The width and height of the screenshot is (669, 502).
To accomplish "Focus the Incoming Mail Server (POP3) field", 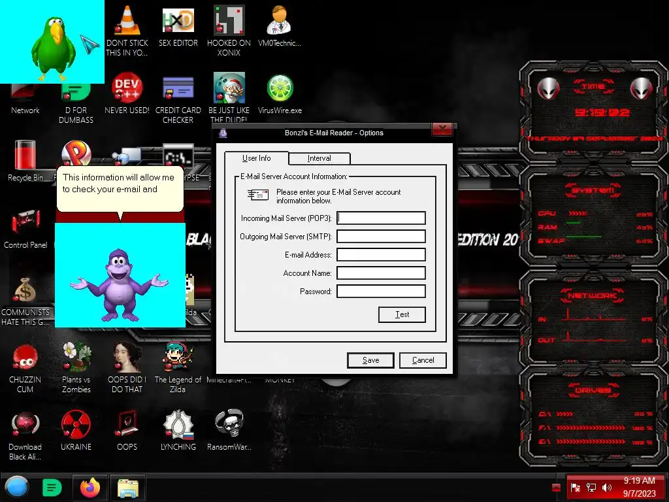I will coord(381,218).
